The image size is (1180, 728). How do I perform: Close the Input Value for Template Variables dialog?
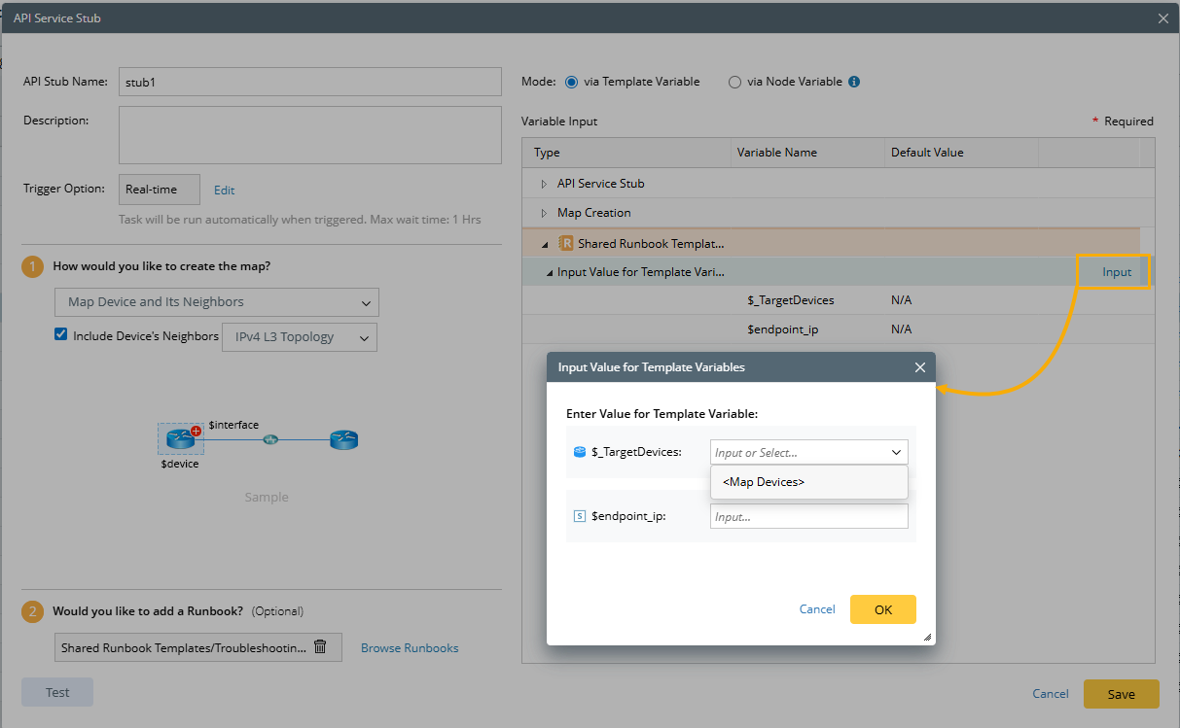[920, 367]
